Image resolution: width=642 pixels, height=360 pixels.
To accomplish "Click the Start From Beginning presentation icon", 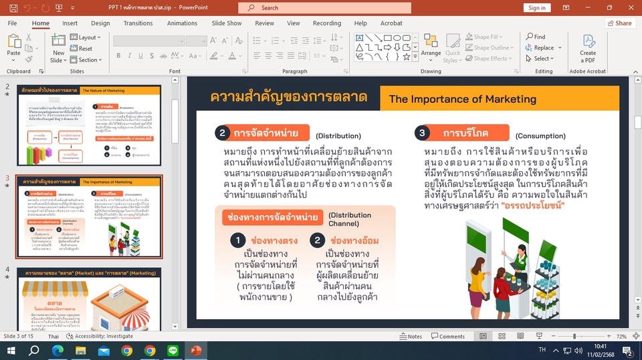I will point(59,7).
